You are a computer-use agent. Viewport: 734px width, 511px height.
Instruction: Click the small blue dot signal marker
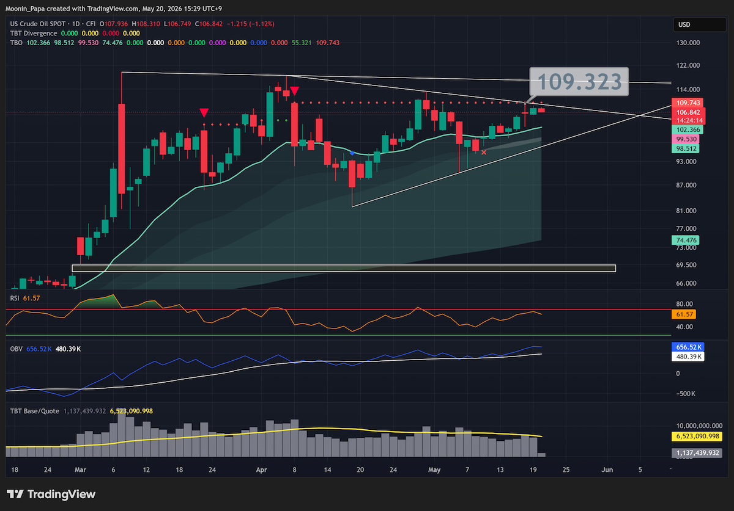tap(352, 153)
